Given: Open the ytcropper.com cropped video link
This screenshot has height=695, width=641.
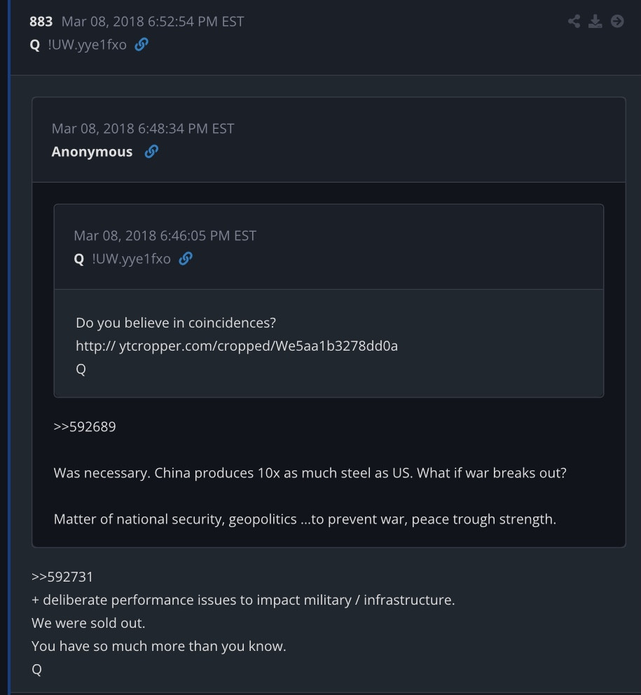Looking at the screenshot, I should coord(237,346).
